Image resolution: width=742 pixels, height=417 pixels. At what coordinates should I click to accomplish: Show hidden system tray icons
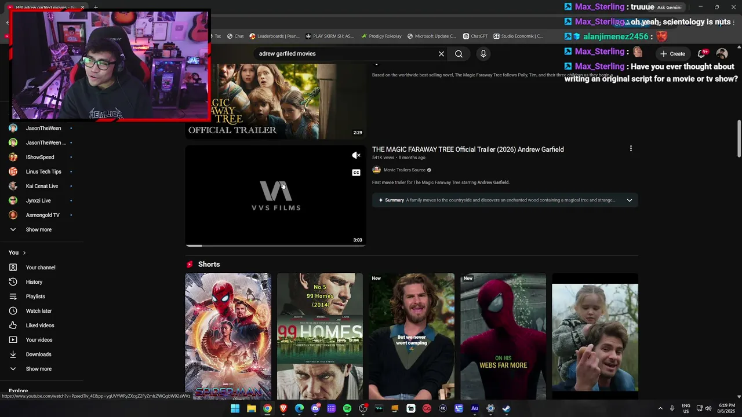(660, 408)
